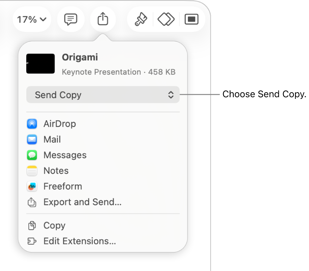Image resolution: width=309 pixels, height=271 pixels.
Task: Choose Export and Send from share menu
Action: tap(82, 202)
